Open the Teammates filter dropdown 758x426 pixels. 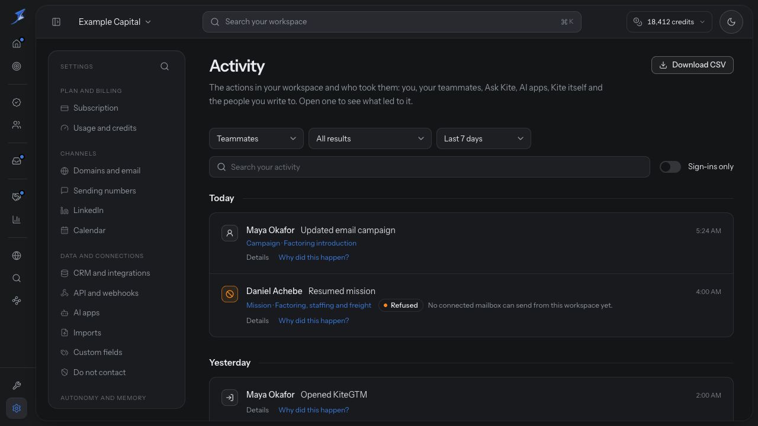(256, 138)
